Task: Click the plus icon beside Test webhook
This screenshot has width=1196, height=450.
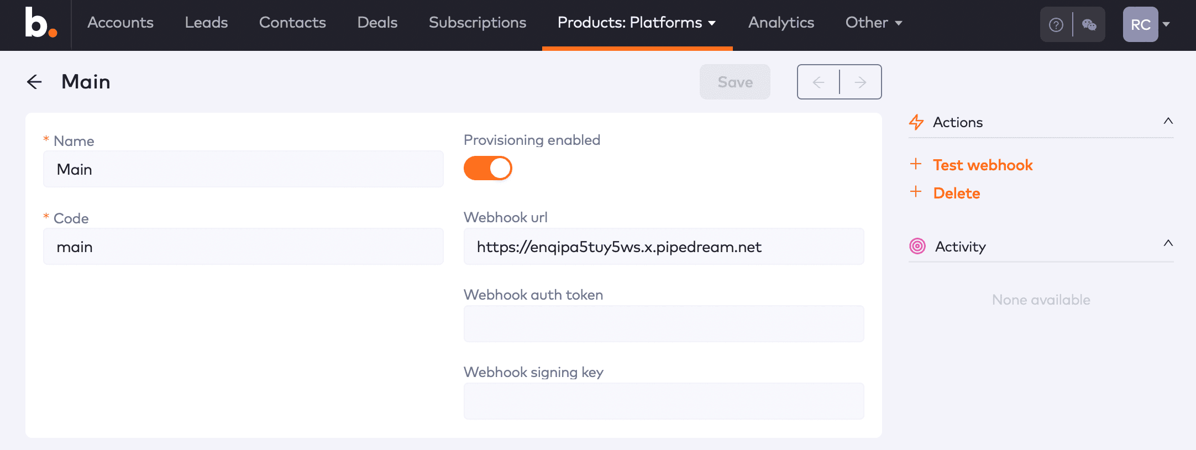Action: click(916, 164)
